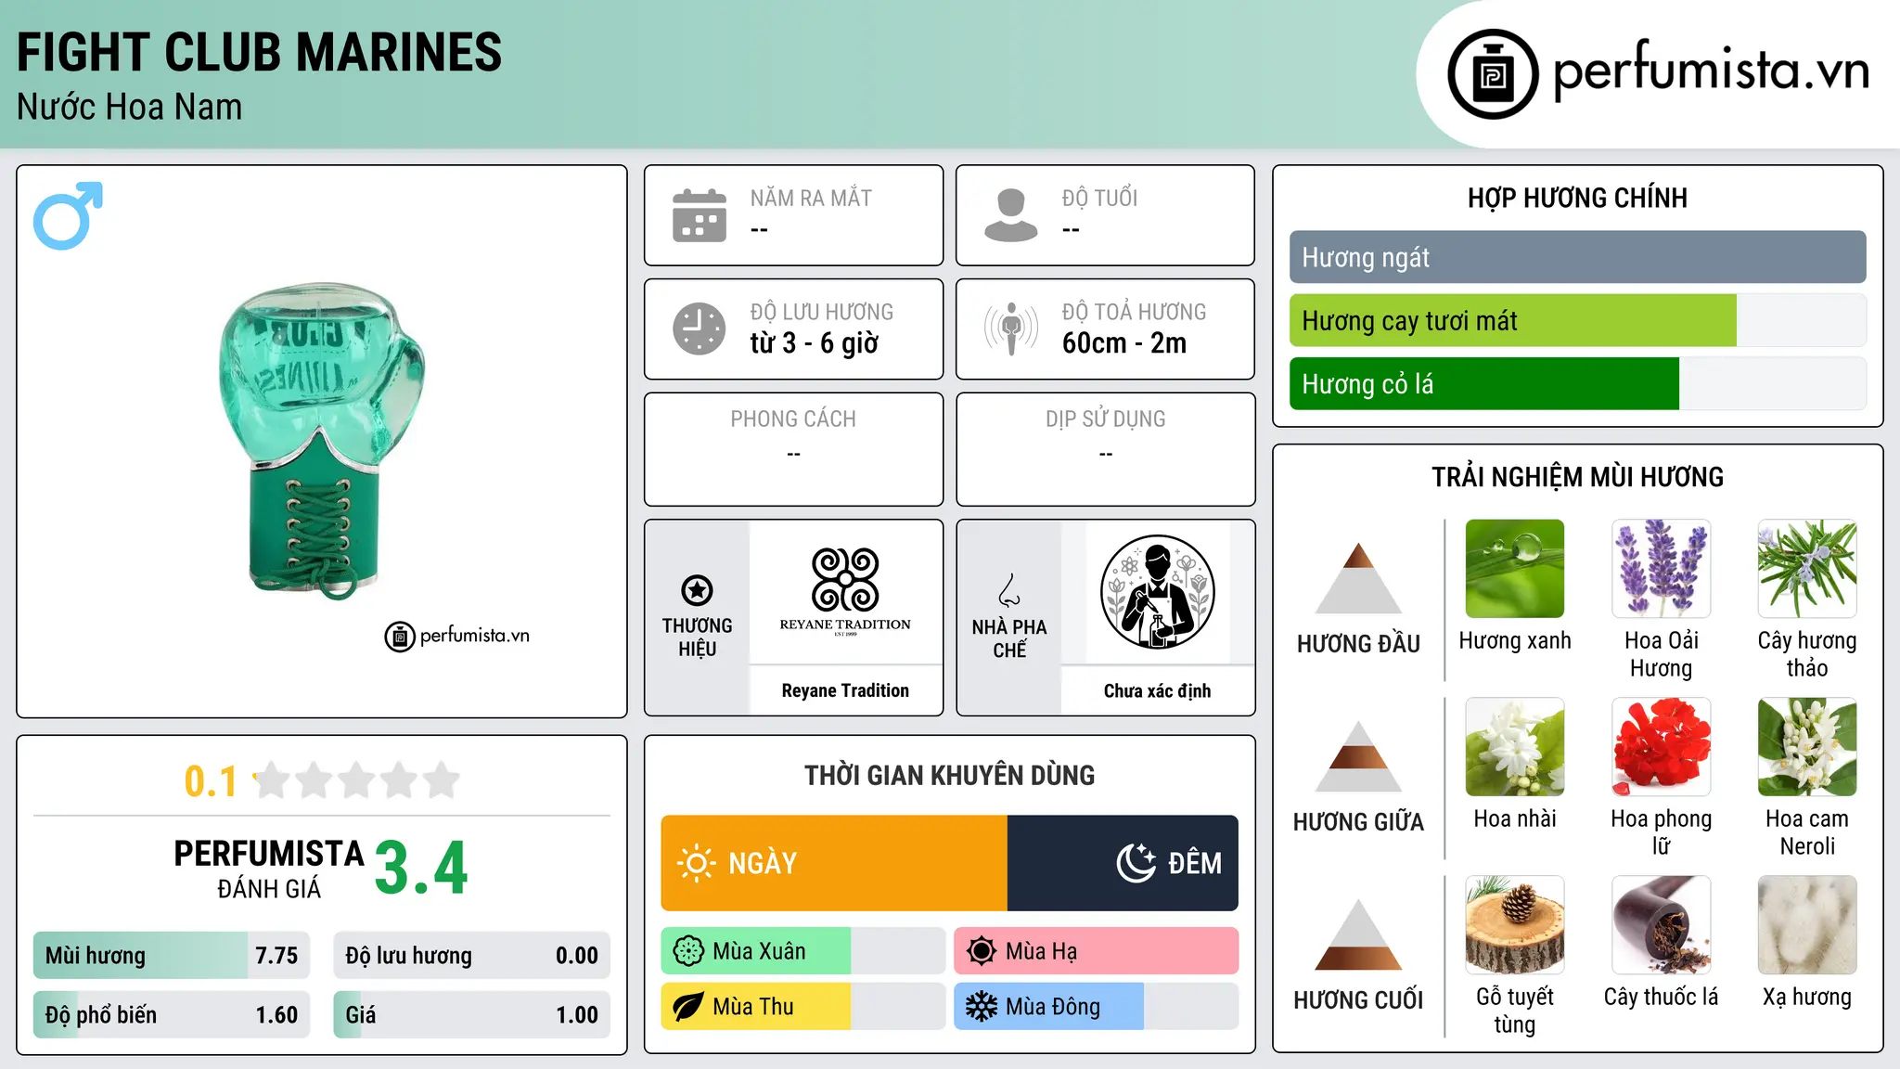
Task: Click the Hương ngát accord bar
Action: [1577, 257]
